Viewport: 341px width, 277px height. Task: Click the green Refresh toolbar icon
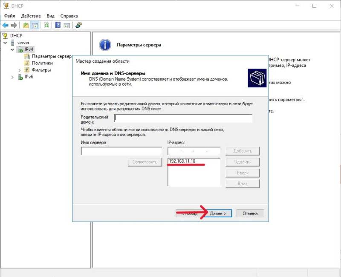pos(46,25)
